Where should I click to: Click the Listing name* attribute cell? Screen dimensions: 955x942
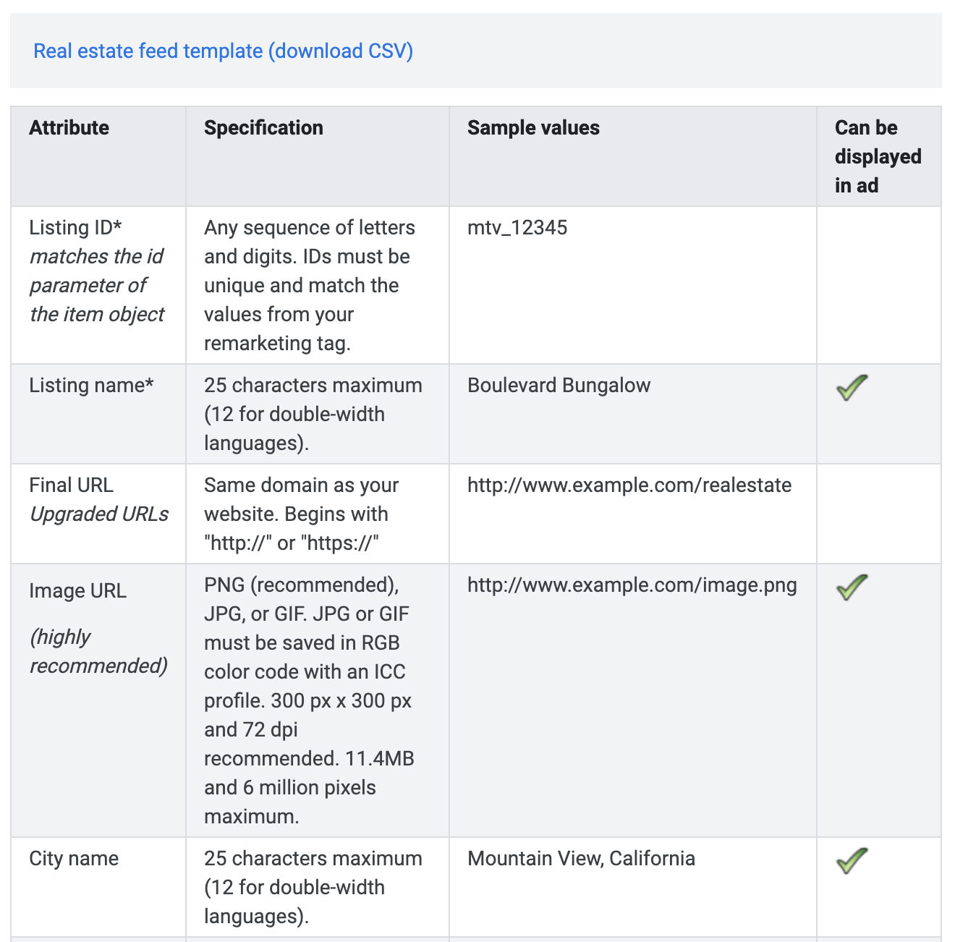pyautogui.click(x=91, y=386)
